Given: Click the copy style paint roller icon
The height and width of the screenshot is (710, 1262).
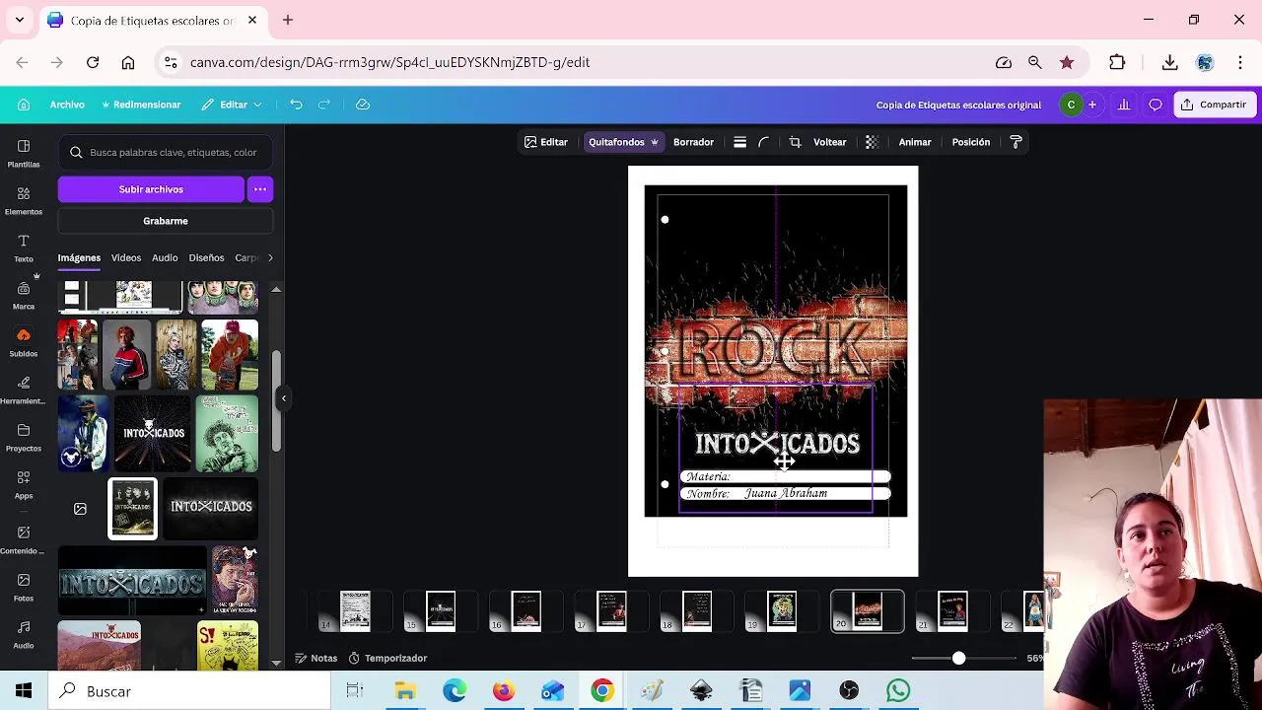Looking at the screenshot, I should [1017, 142].
